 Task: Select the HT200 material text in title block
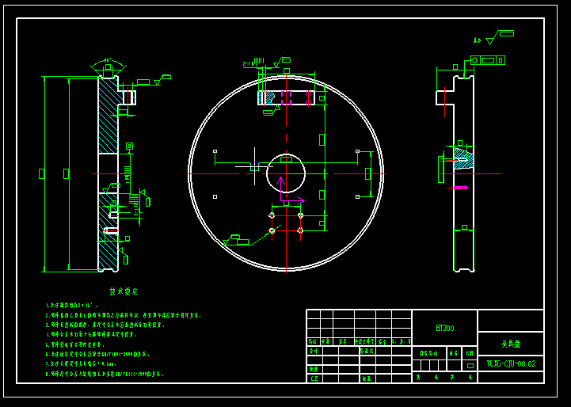coord(444,328)
